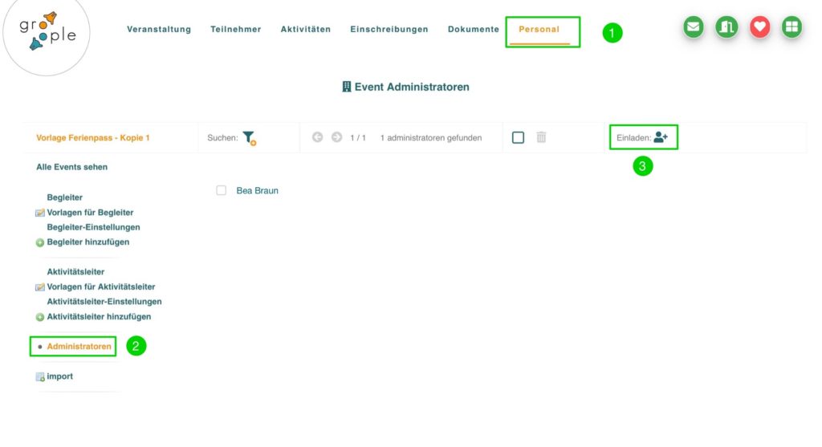Viewport: 822px width, 447px height.
Task: Open the Personal tab
Action: (x=539, y=30)
